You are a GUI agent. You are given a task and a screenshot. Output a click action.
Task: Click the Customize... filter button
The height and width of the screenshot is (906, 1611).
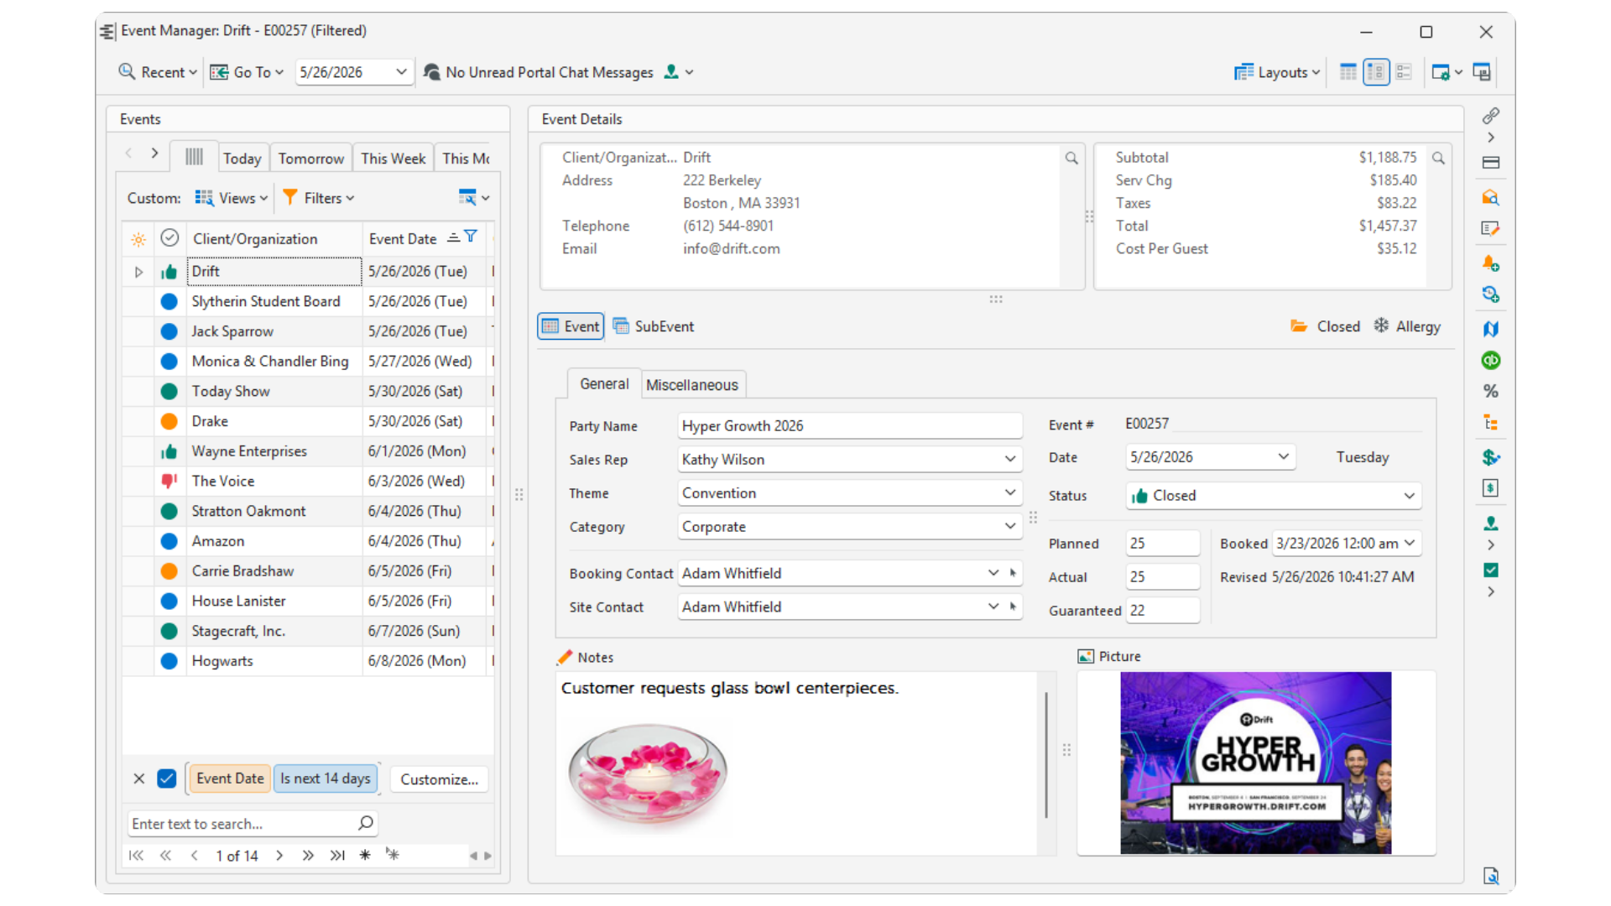tap(439, 779)
